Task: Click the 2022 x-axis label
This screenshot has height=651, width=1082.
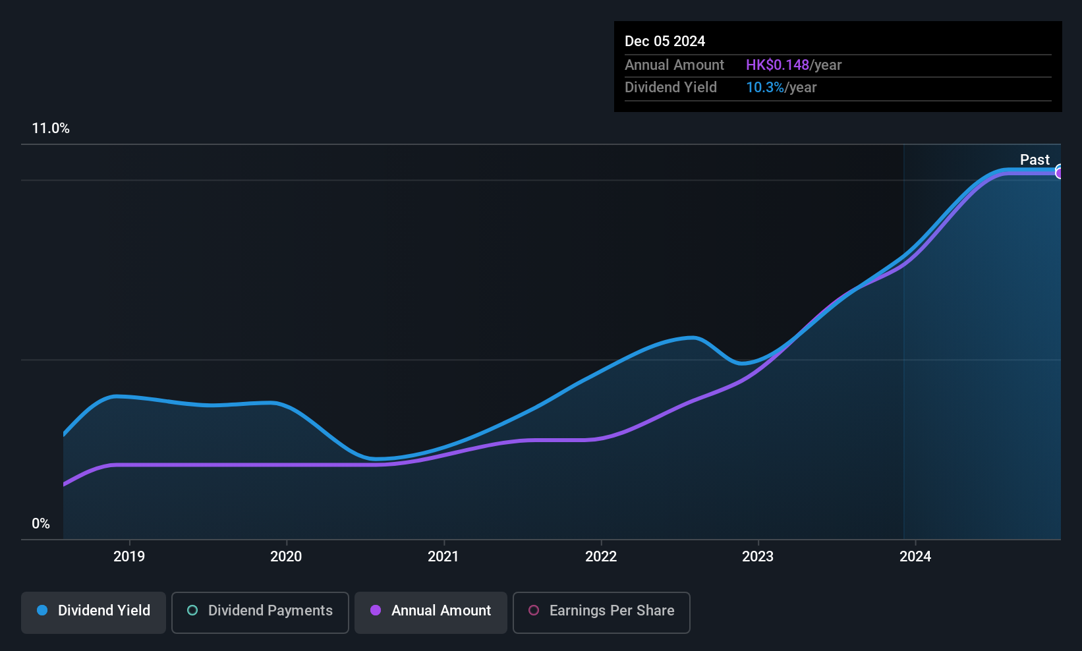Action: pyautogui.click(x=601, y=556)
